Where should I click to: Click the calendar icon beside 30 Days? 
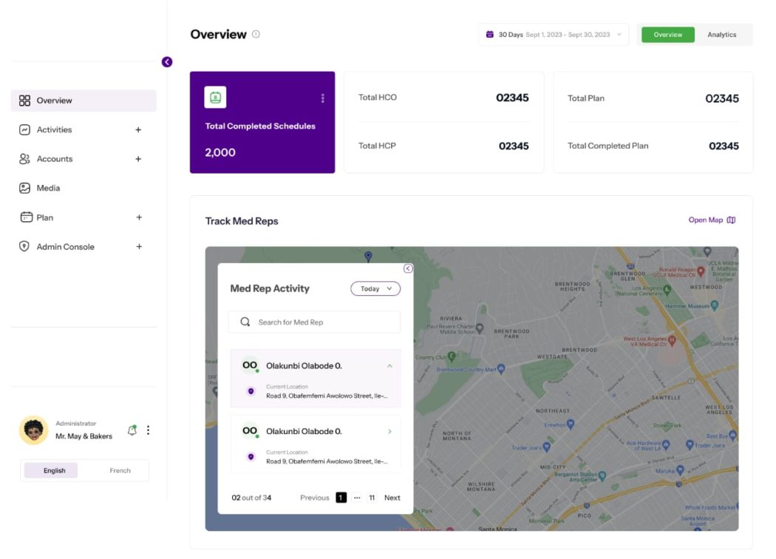pyautogui.click(x=489, y=34)
